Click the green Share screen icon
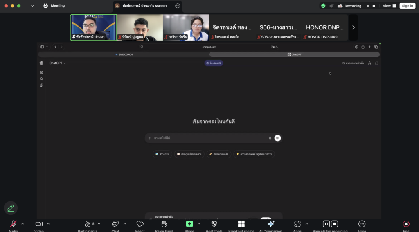 (189, 224)
